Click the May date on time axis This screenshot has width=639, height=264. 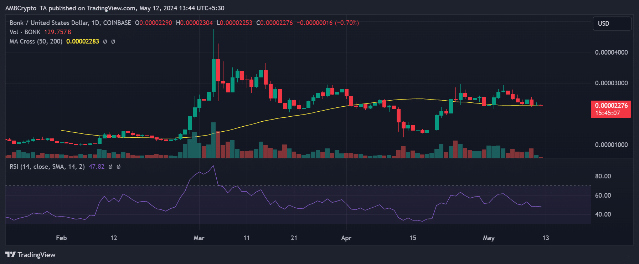pos(489,238)
